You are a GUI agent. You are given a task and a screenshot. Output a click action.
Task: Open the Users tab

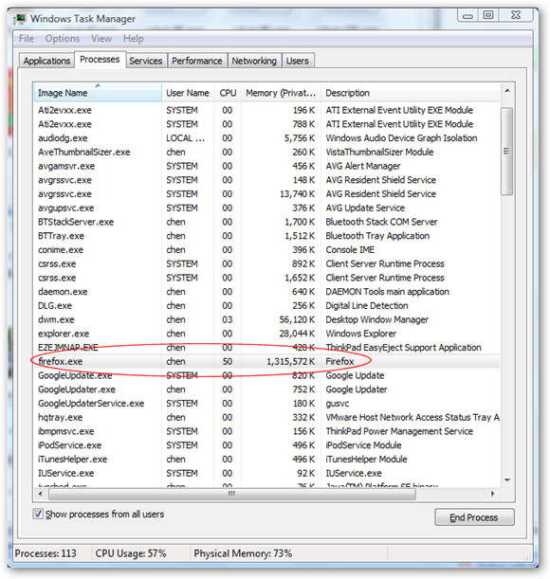point(297,61)
